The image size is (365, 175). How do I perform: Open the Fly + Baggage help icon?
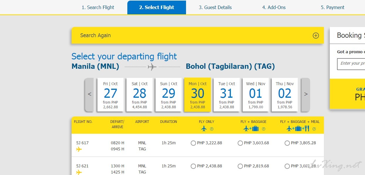pos(263,129)
